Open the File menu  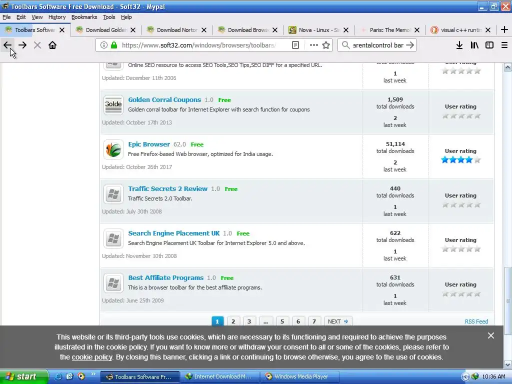[x=6, y=17]
